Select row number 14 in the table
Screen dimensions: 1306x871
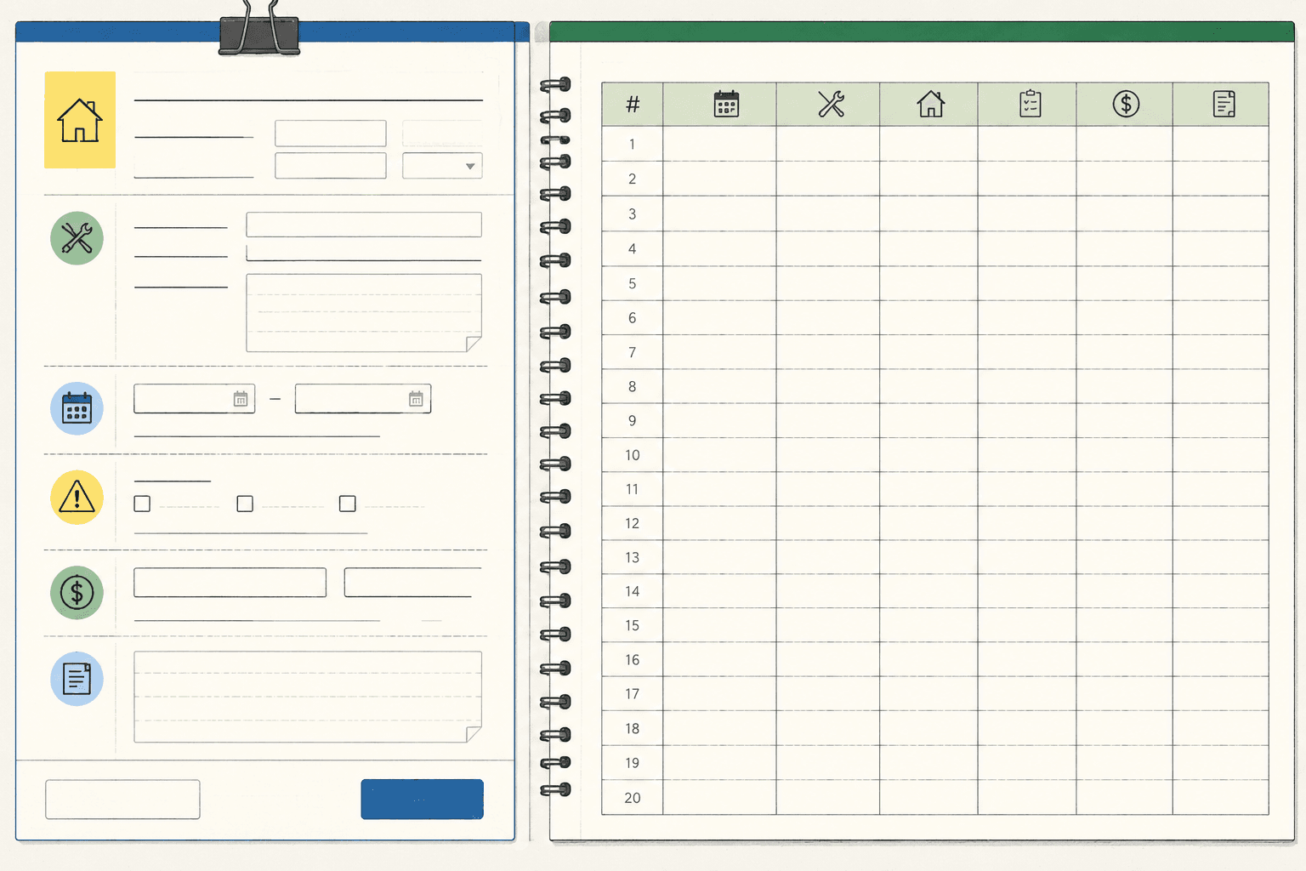[x=935, y=591]
